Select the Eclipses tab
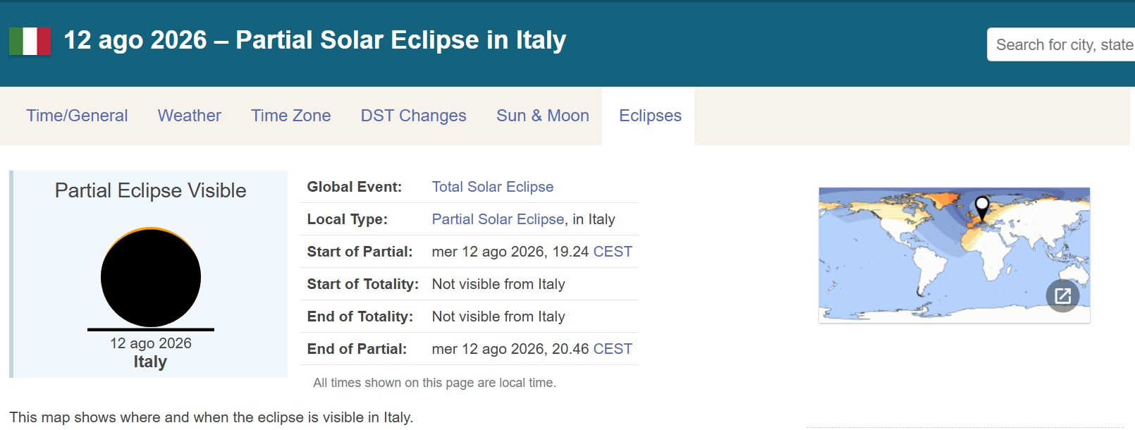 point(650,116)
